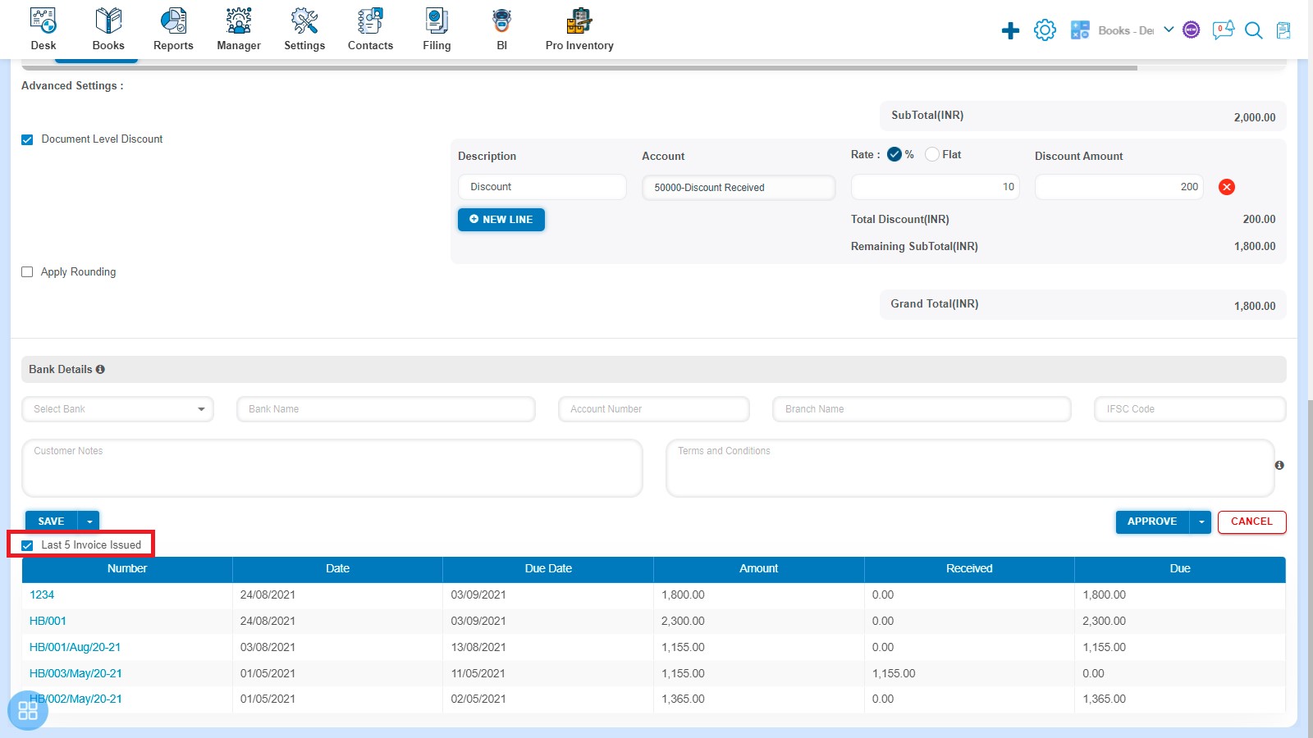Open the Settings module icon

pyautogui.click(x=304, y=20)
